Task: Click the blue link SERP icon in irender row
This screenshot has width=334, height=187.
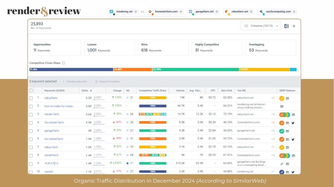Action: (282, 172)
